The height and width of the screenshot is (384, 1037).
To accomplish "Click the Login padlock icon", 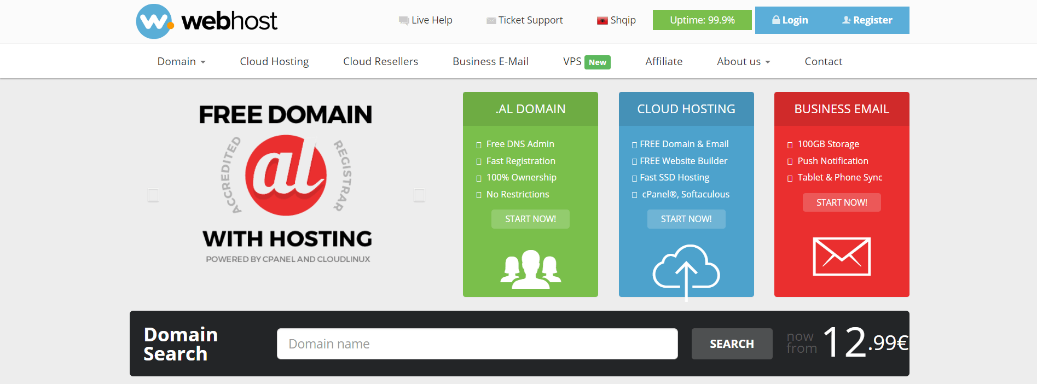I will tap(776, 20).
